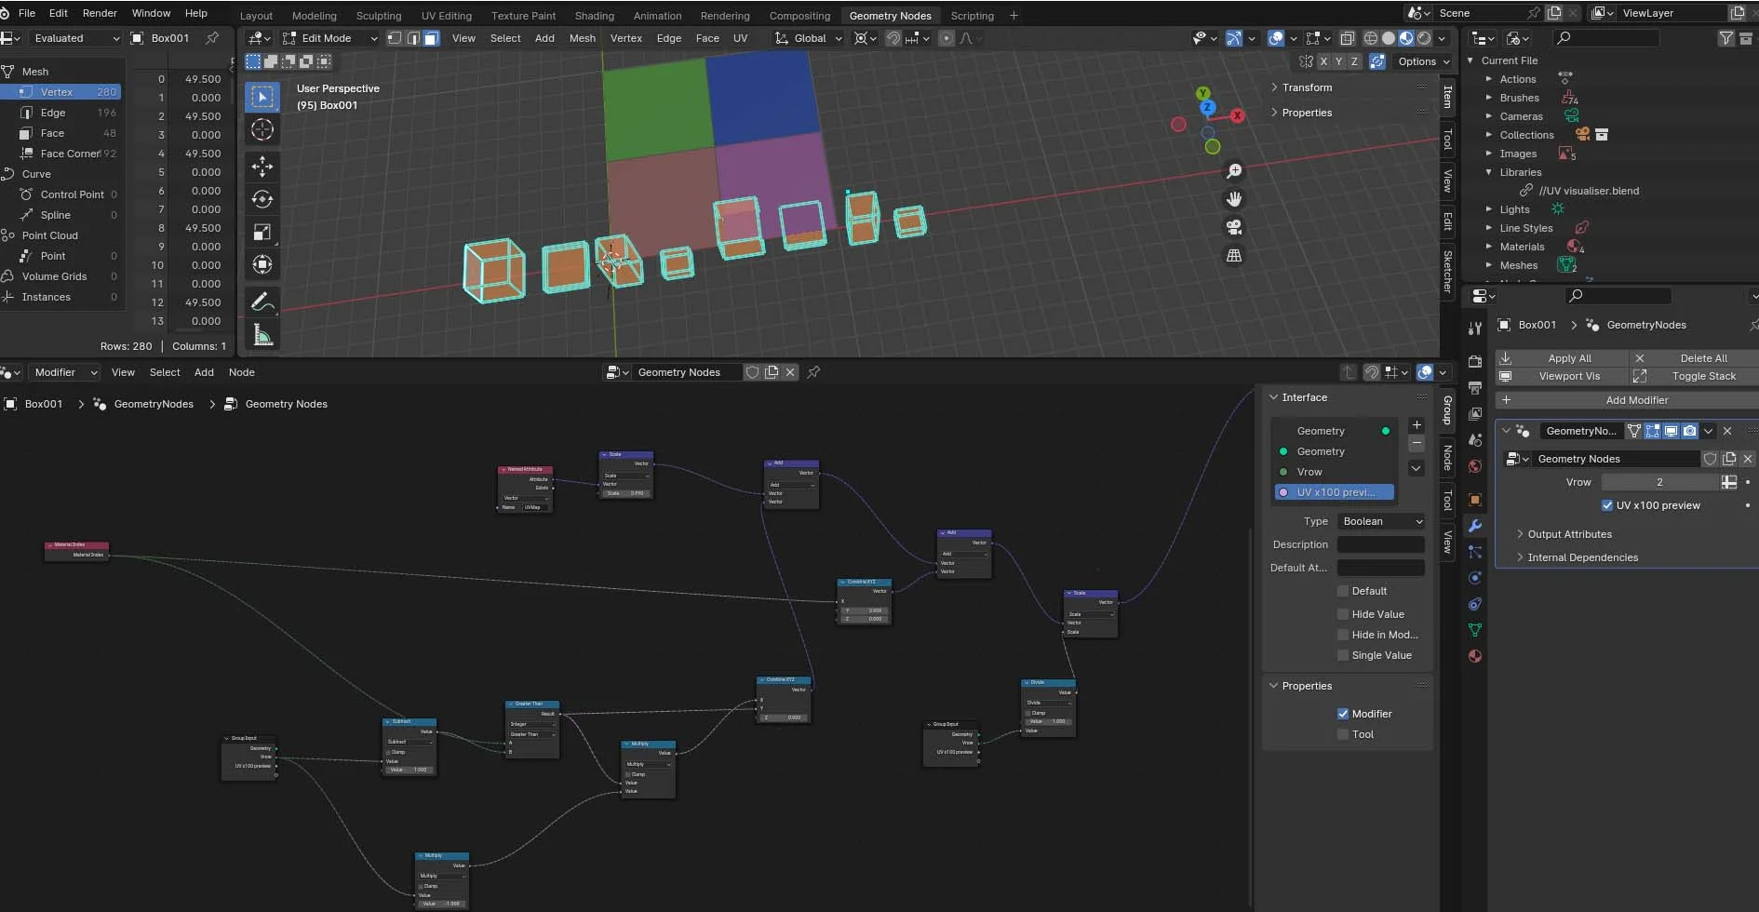Enable the Single Value checkbox
This screenshot has width=1759, height=912.
click(1343, 655)
